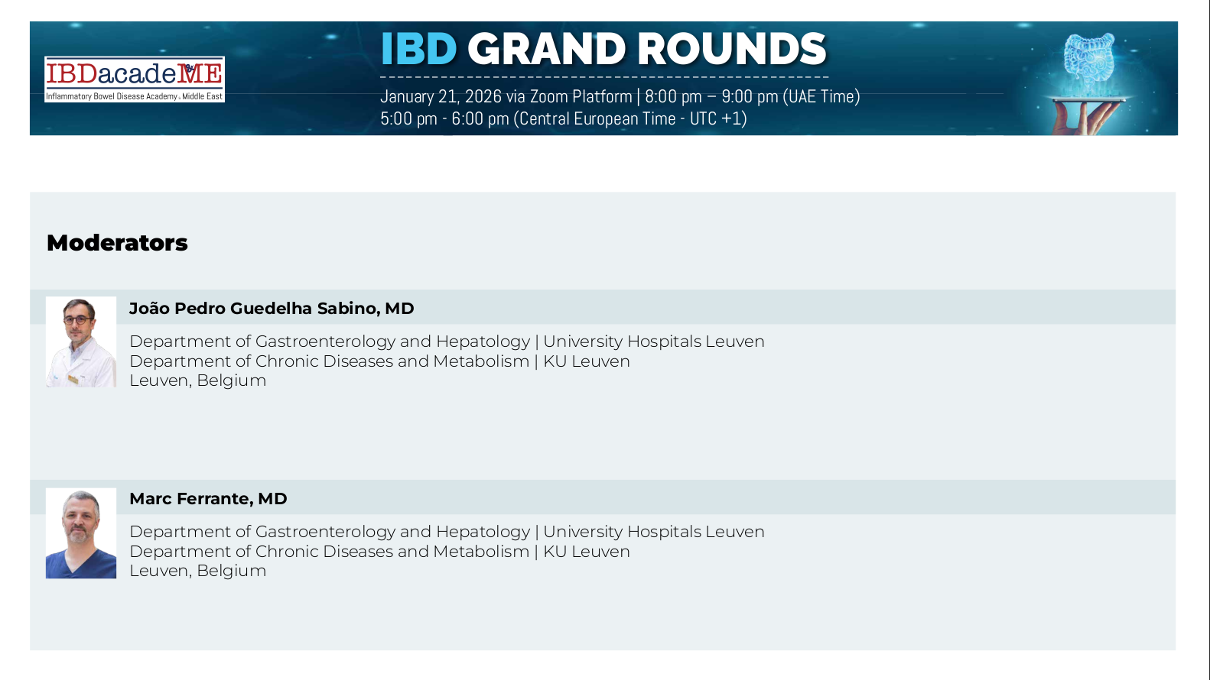
Task: Open Marc Ferrante's profile photo
Action: 81,533
